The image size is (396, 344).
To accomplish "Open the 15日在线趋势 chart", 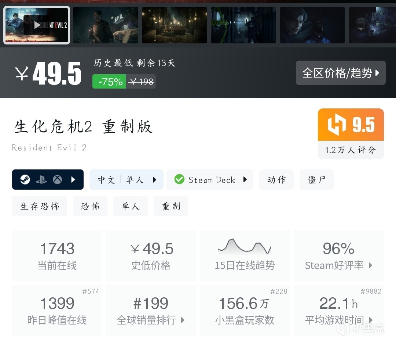I will 245,256.
